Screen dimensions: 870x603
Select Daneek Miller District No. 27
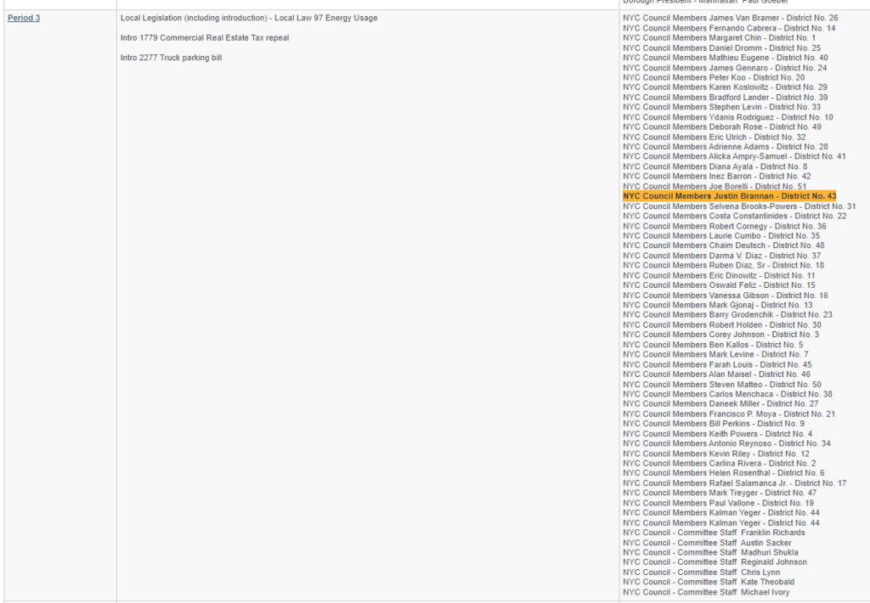[x=720, y=403]
